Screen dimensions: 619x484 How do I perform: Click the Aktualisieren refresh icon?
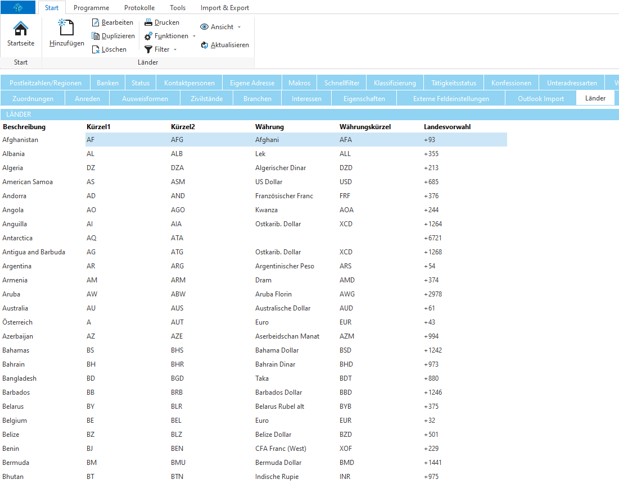(205, 45)
